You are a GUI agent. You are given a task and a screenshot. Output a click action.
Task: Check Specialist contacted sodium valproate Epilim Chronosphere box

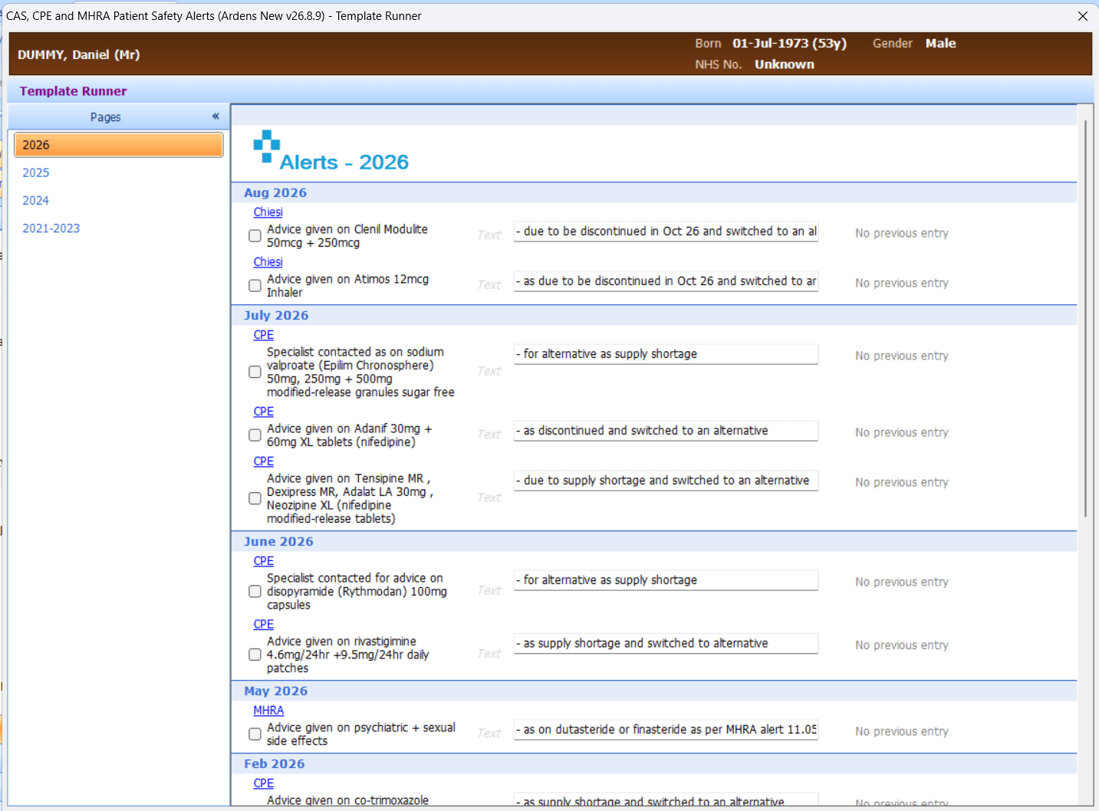(255, 372)
